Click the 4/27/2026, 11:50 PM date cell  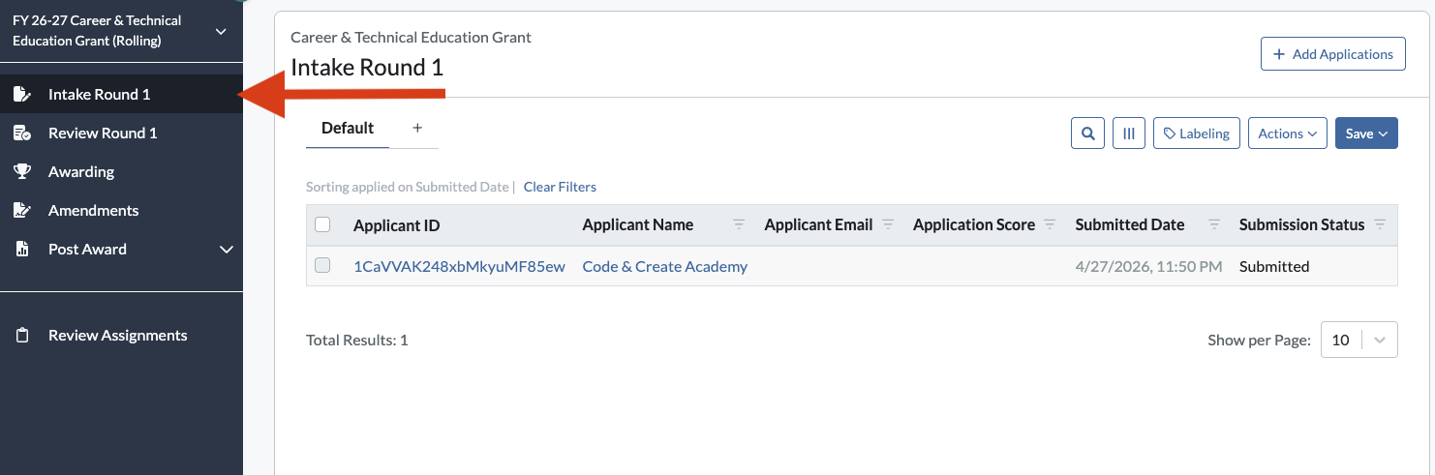pos(1148,266)
